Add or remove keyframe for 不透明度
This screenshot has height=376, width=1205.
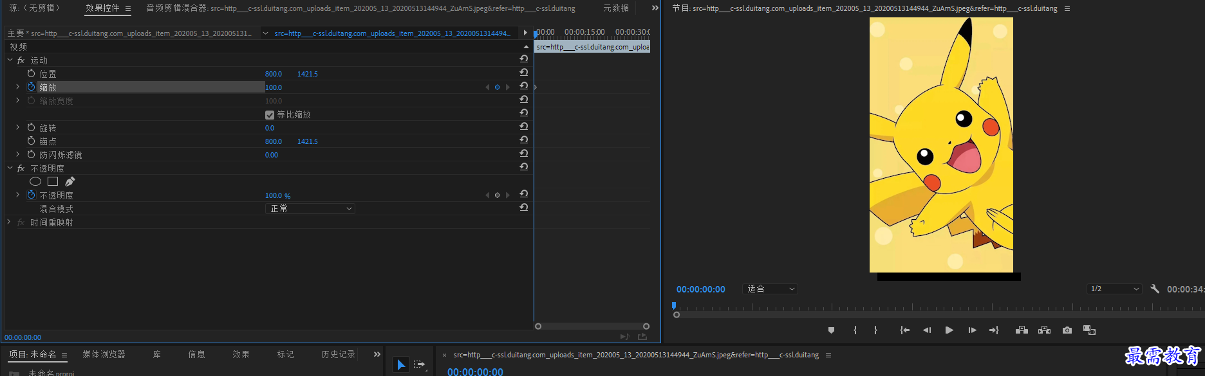tap(497, 195)
